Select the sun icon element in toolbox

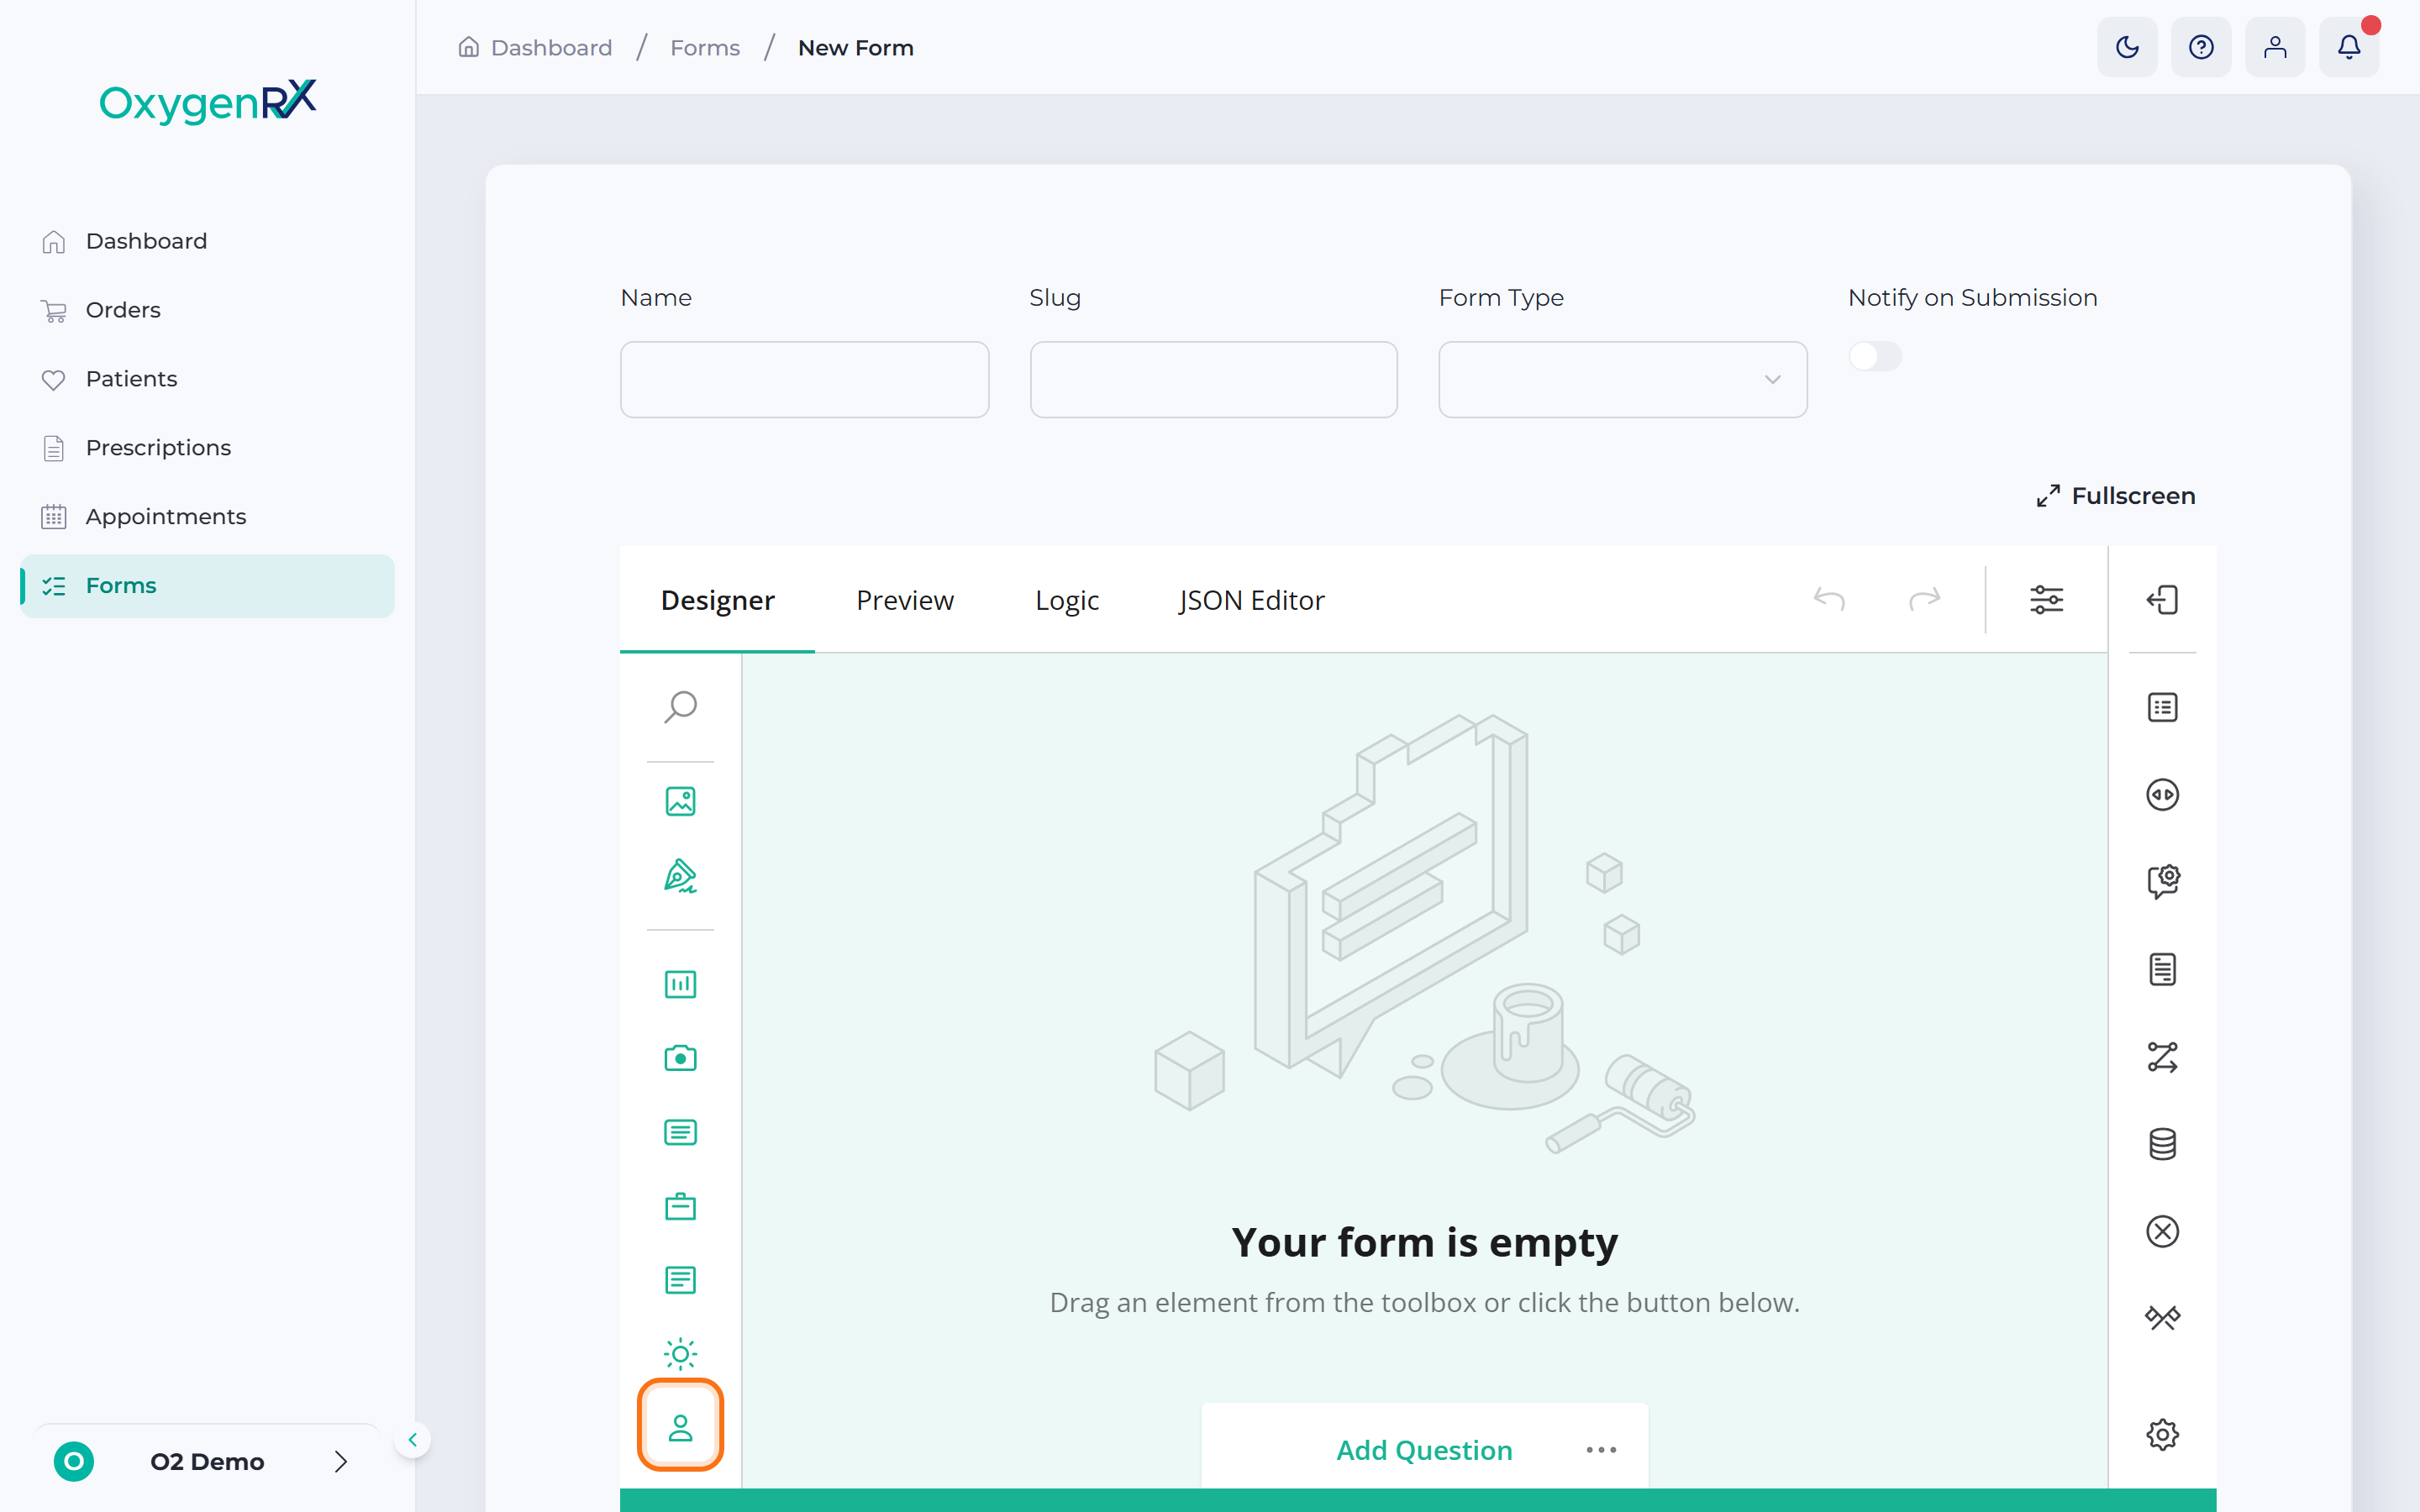click(680, 1354)
